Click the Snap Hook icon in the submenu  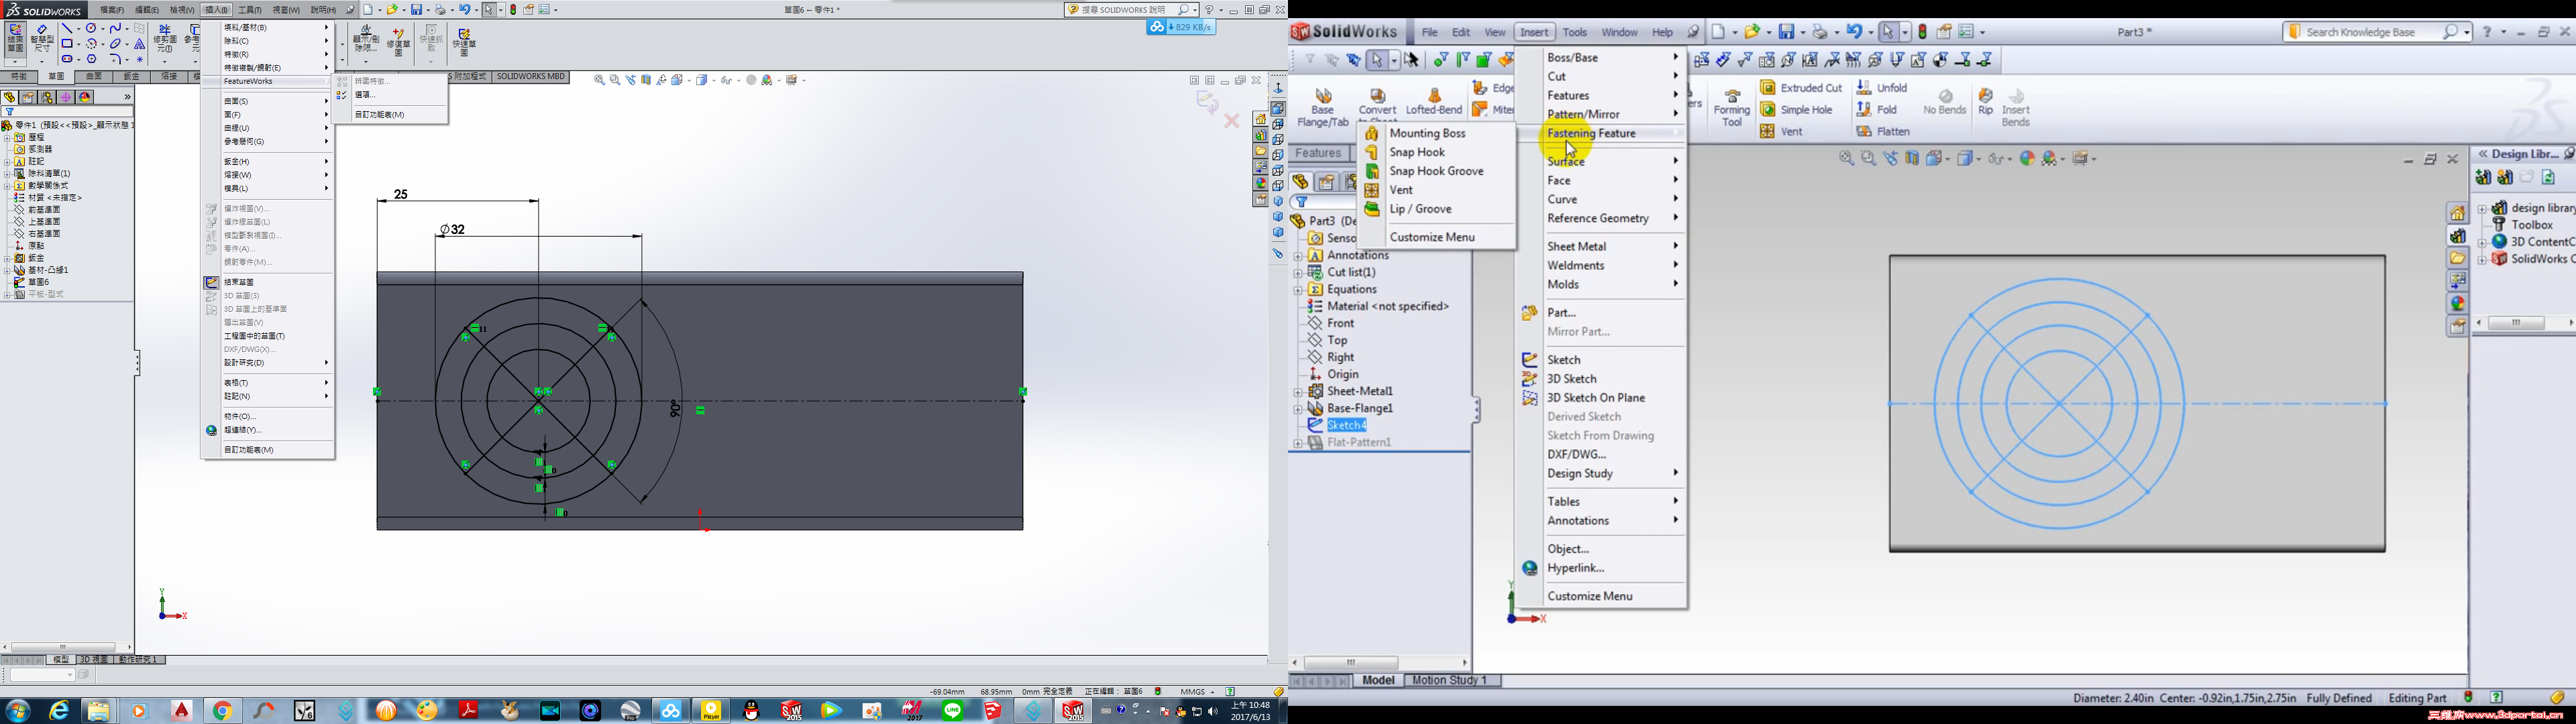(x=1372, y=152)
